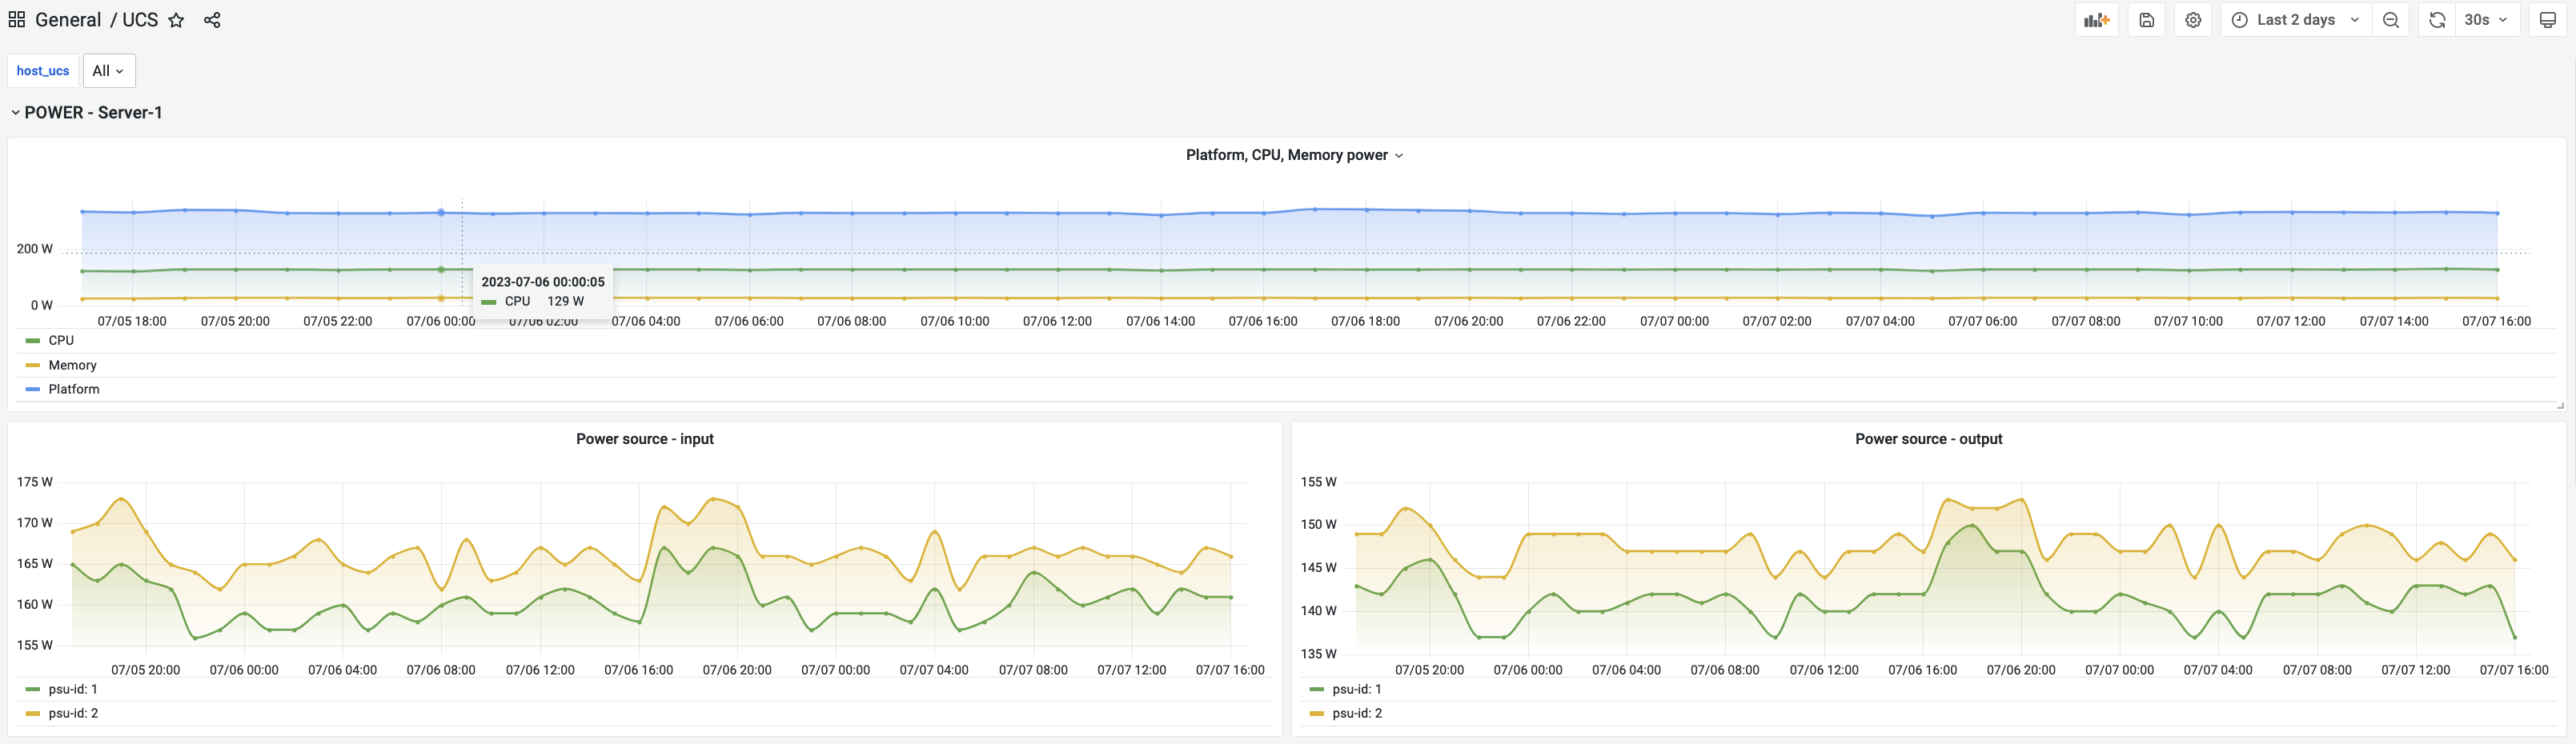The width and height of the screenshot is (2576, 744).
Task: Open the host_ucs All dropdown
Action: [x=108, y=71]
